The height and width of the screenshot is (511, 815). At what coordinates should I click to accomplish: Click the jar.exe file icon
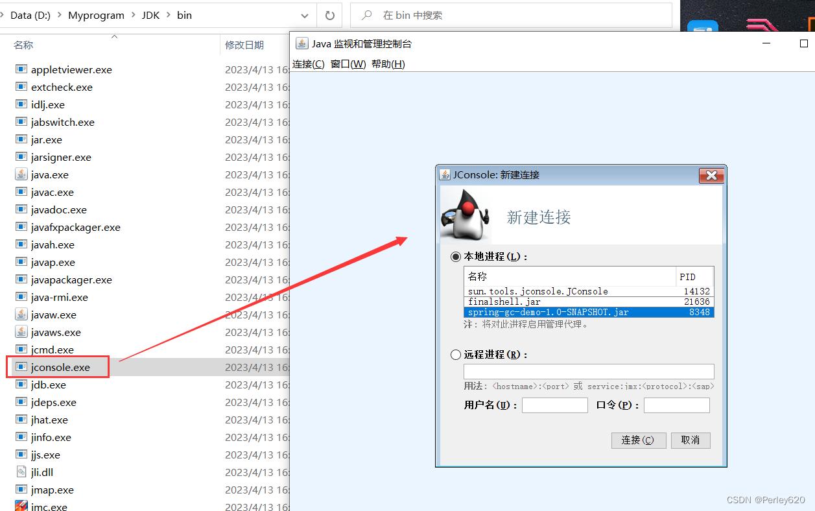click(21, 139)
